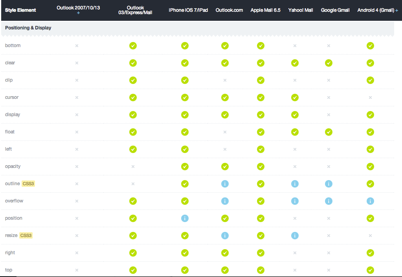Viewport: 402px width, 277px height.
Task: Open overflow info icon under Outlook.com
Action: tap(225, 201)
